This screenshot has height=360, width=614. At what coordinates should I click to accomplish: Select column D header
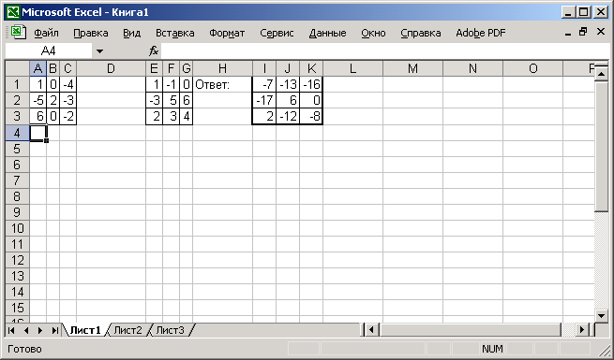[111, 68]
